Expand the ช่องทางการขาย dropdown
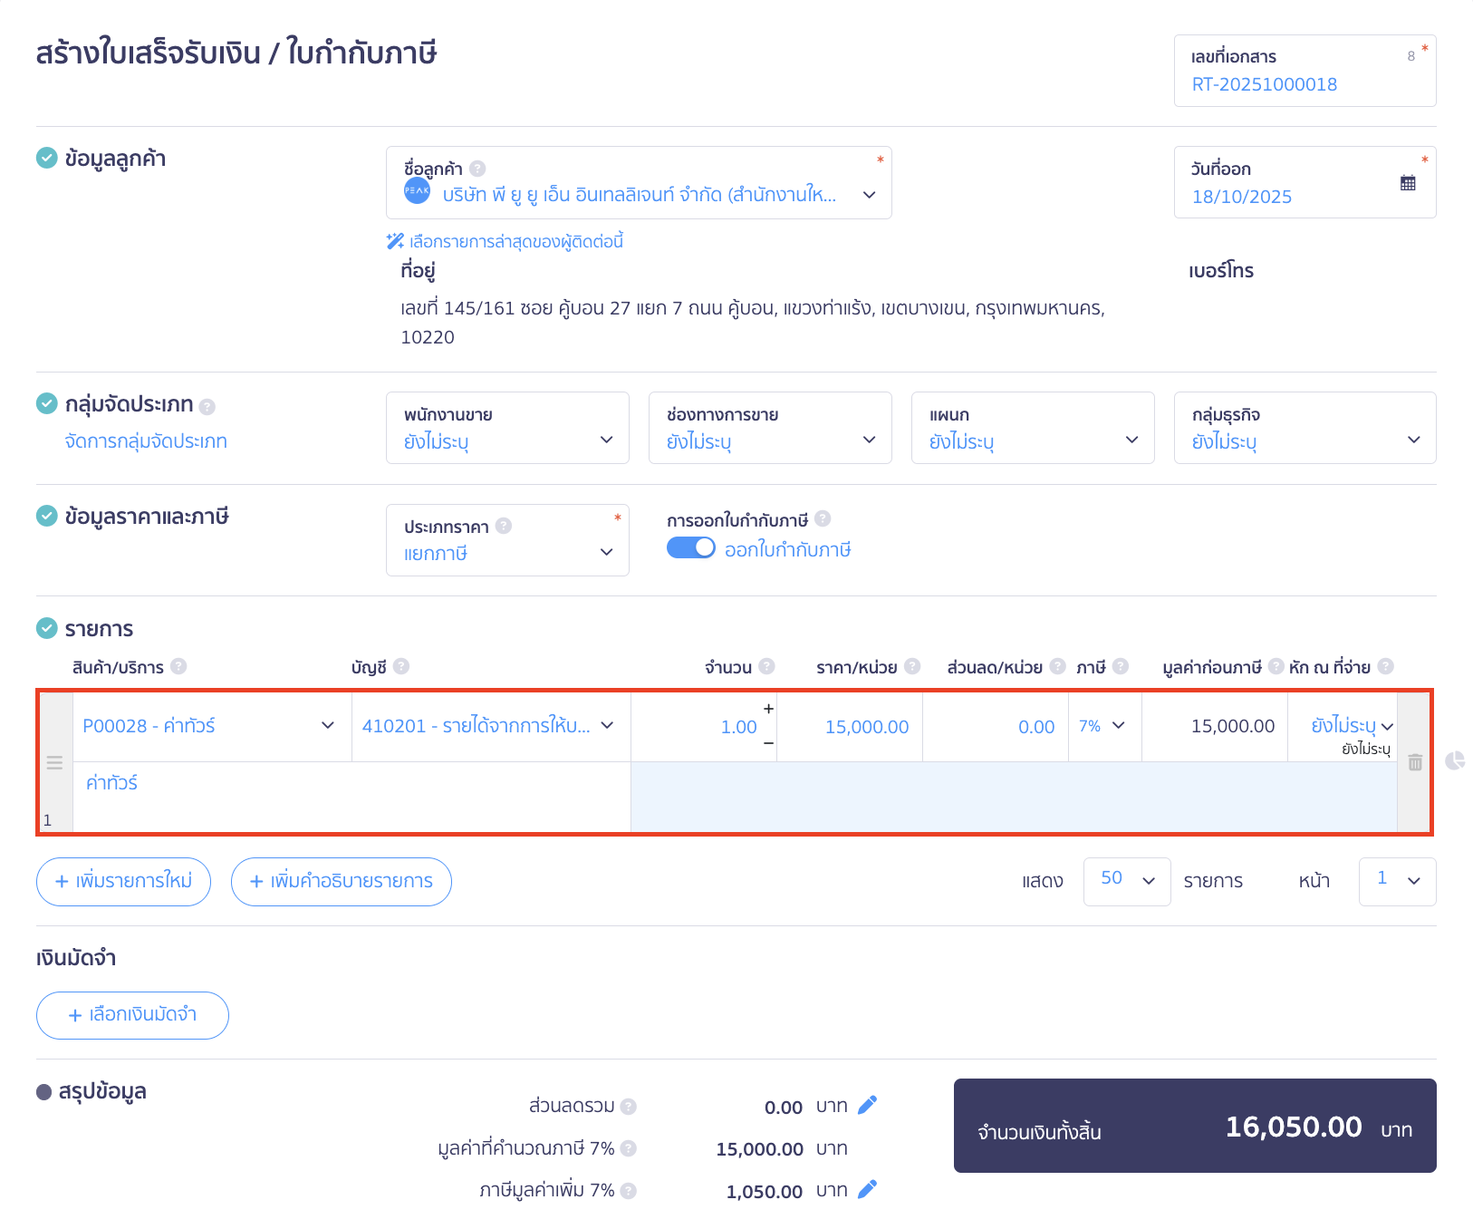The width and height of the screenshot is (1473, 1229). coord(770,428)
